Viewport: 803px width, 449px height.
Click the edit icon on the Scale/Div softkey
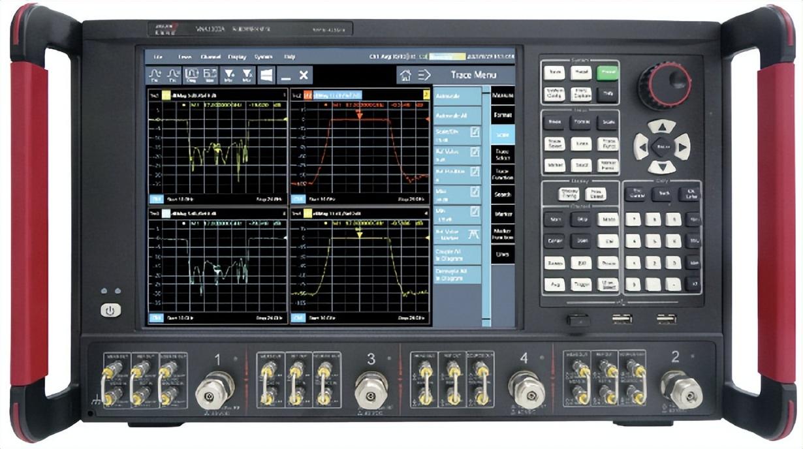[475, 132]
